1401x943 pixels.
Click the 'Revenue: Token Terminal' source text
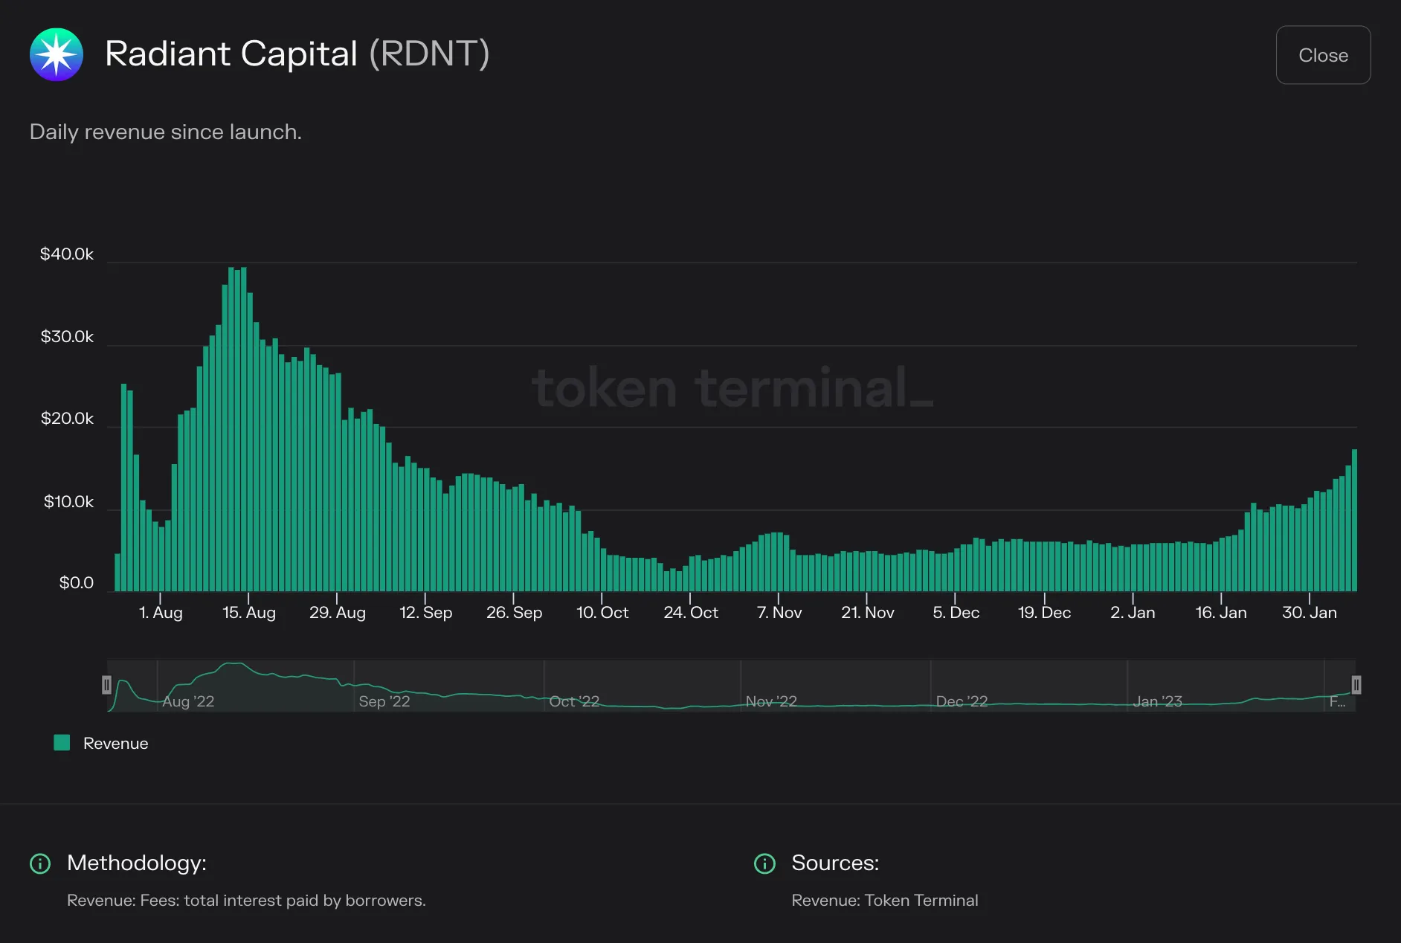click(885, 900)
